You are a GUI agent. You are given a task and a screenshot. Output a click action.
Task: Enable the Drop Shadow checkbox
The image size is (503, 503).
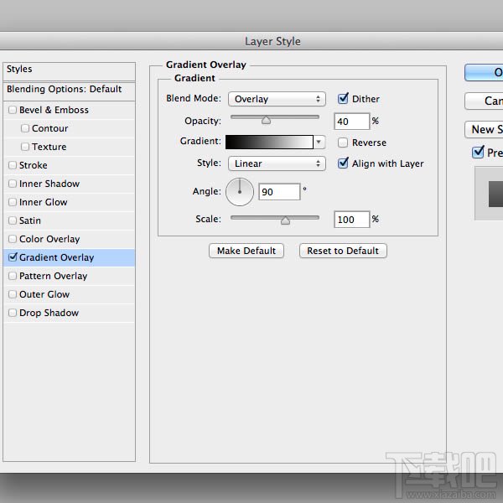tap(13, 313)
